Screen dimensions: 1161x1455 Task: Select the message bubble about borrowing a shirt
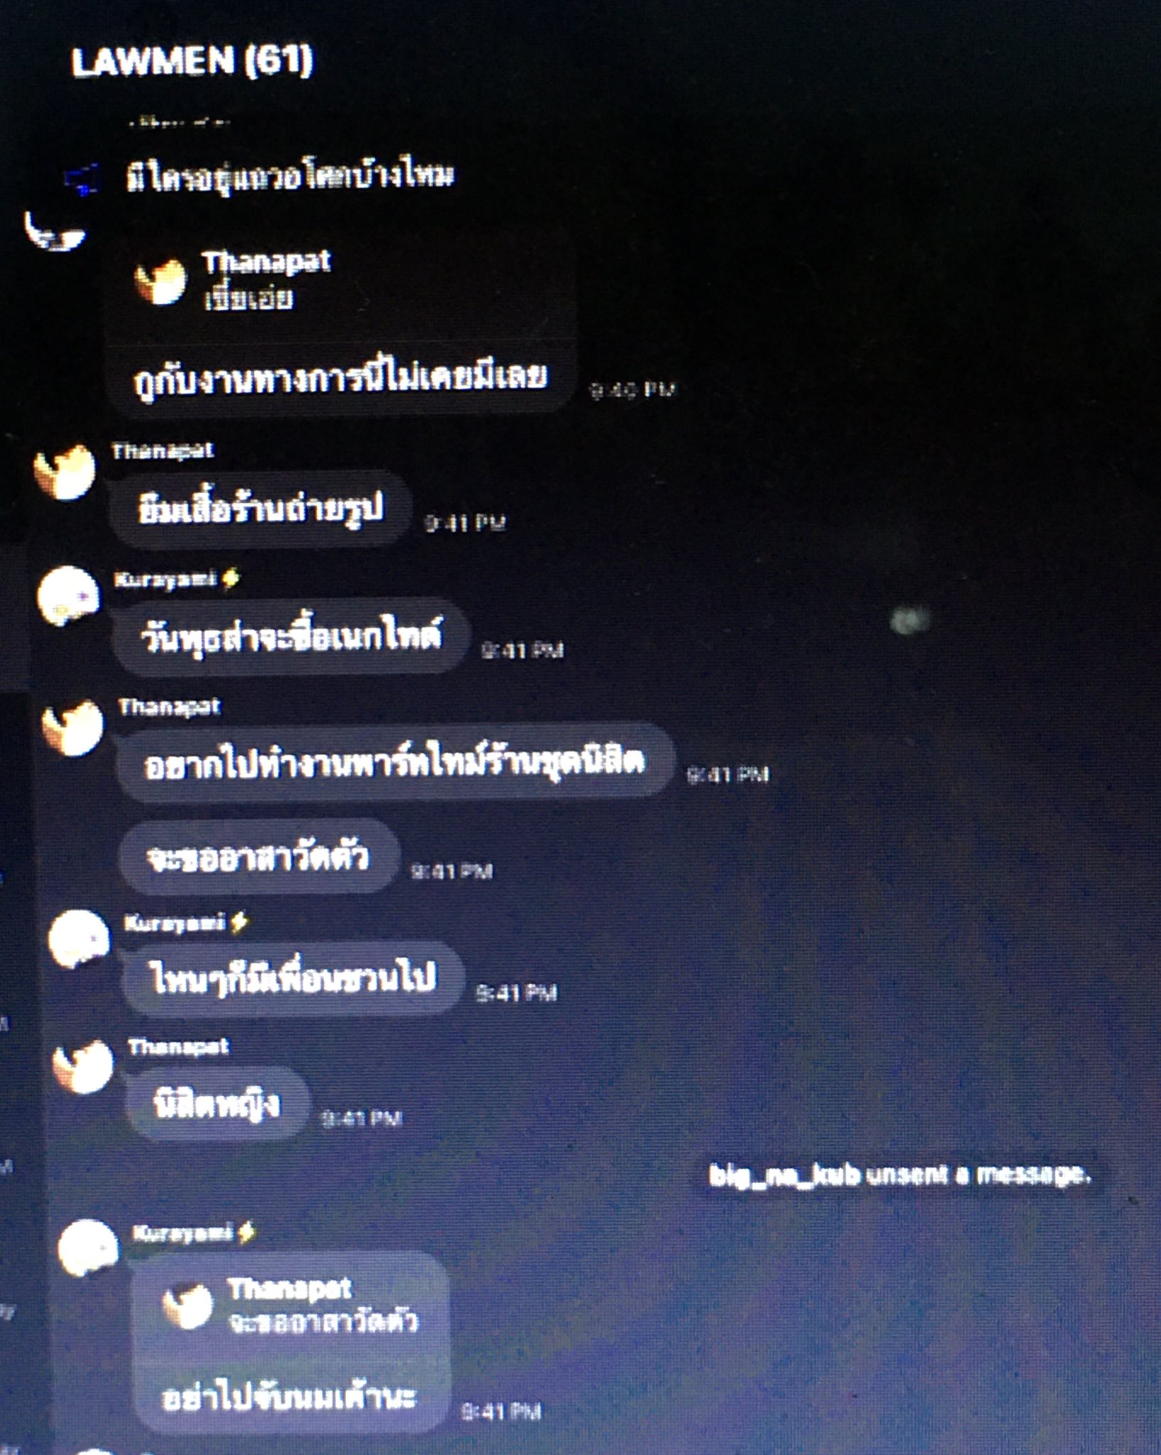coord(261,509)
